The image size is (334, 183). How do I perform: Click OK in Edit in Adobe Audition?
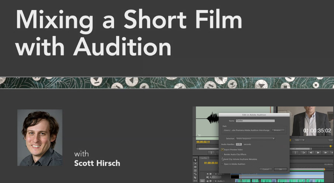click(x=280, y=169)
